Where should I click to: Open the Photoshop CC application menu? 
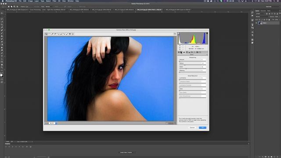pyautogui.click(x=11, y=1)
